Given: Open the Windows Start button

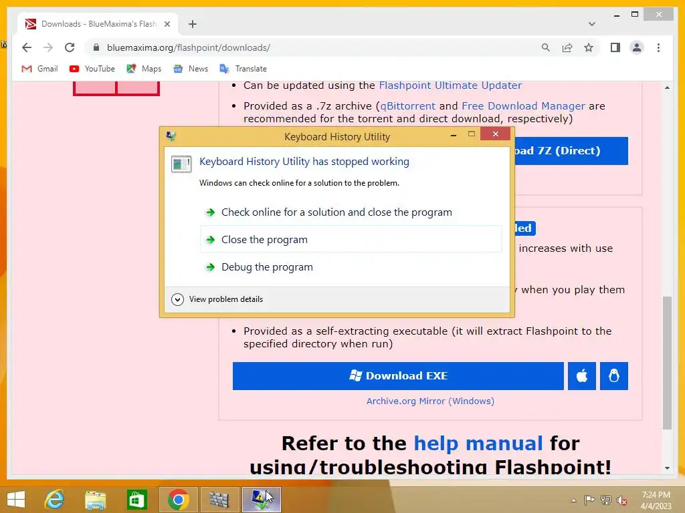Looking at the screenshot, I should coord(16,500).
